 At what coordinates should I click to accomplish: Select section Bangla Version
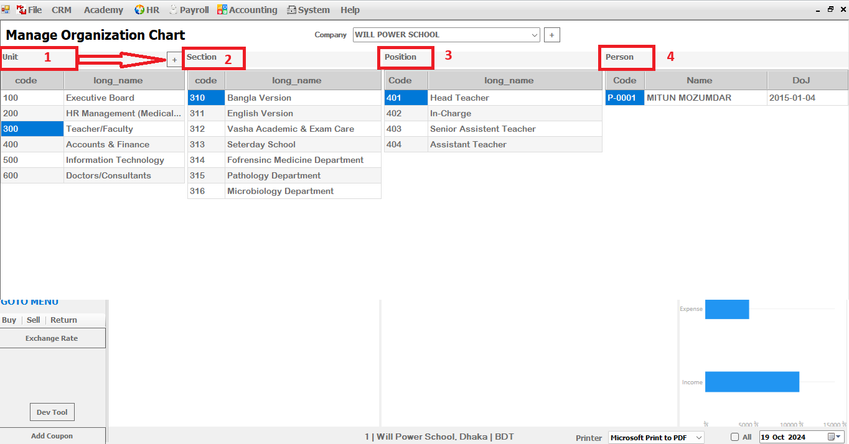pyautogui.click(x=284, y=98)
